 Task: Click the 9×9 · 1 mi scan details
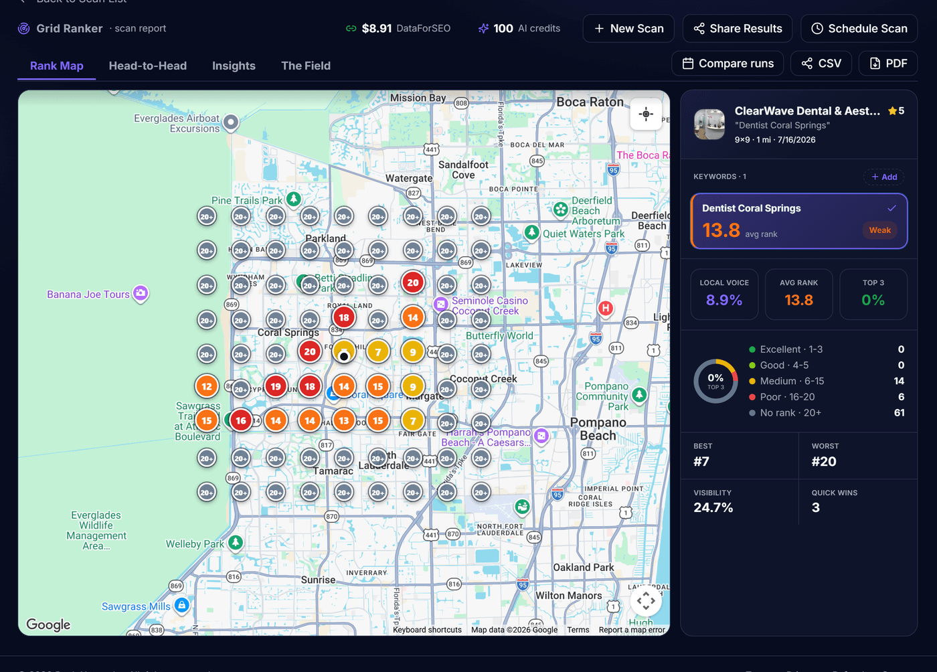(775, 140)
